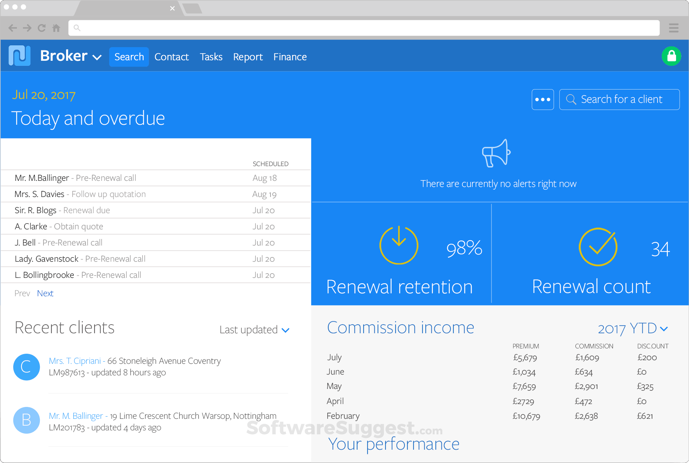Click the browser forward arrow

pyautogui.click(x=27, y=28)
